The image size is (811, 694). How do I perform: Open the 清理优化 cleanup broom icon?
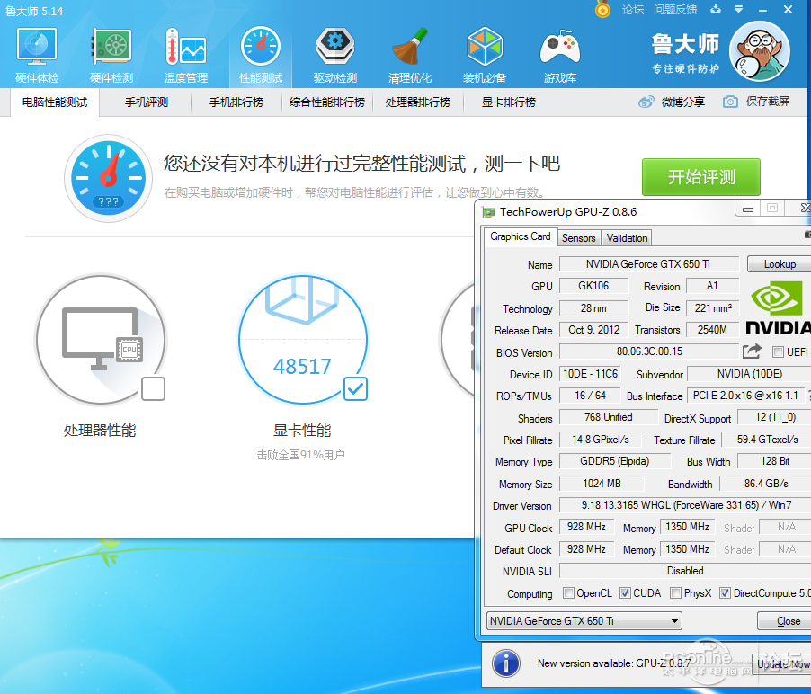coord(410,56)
